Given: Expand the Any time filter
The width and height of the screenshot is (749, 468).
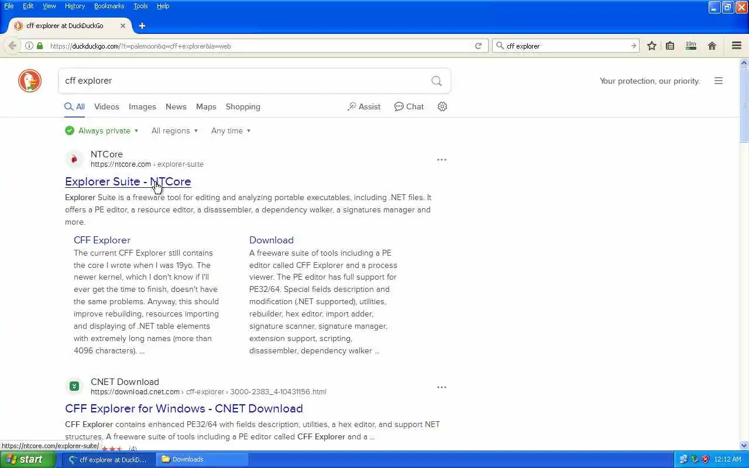Looking at the screenshot, I should point(231,130).
